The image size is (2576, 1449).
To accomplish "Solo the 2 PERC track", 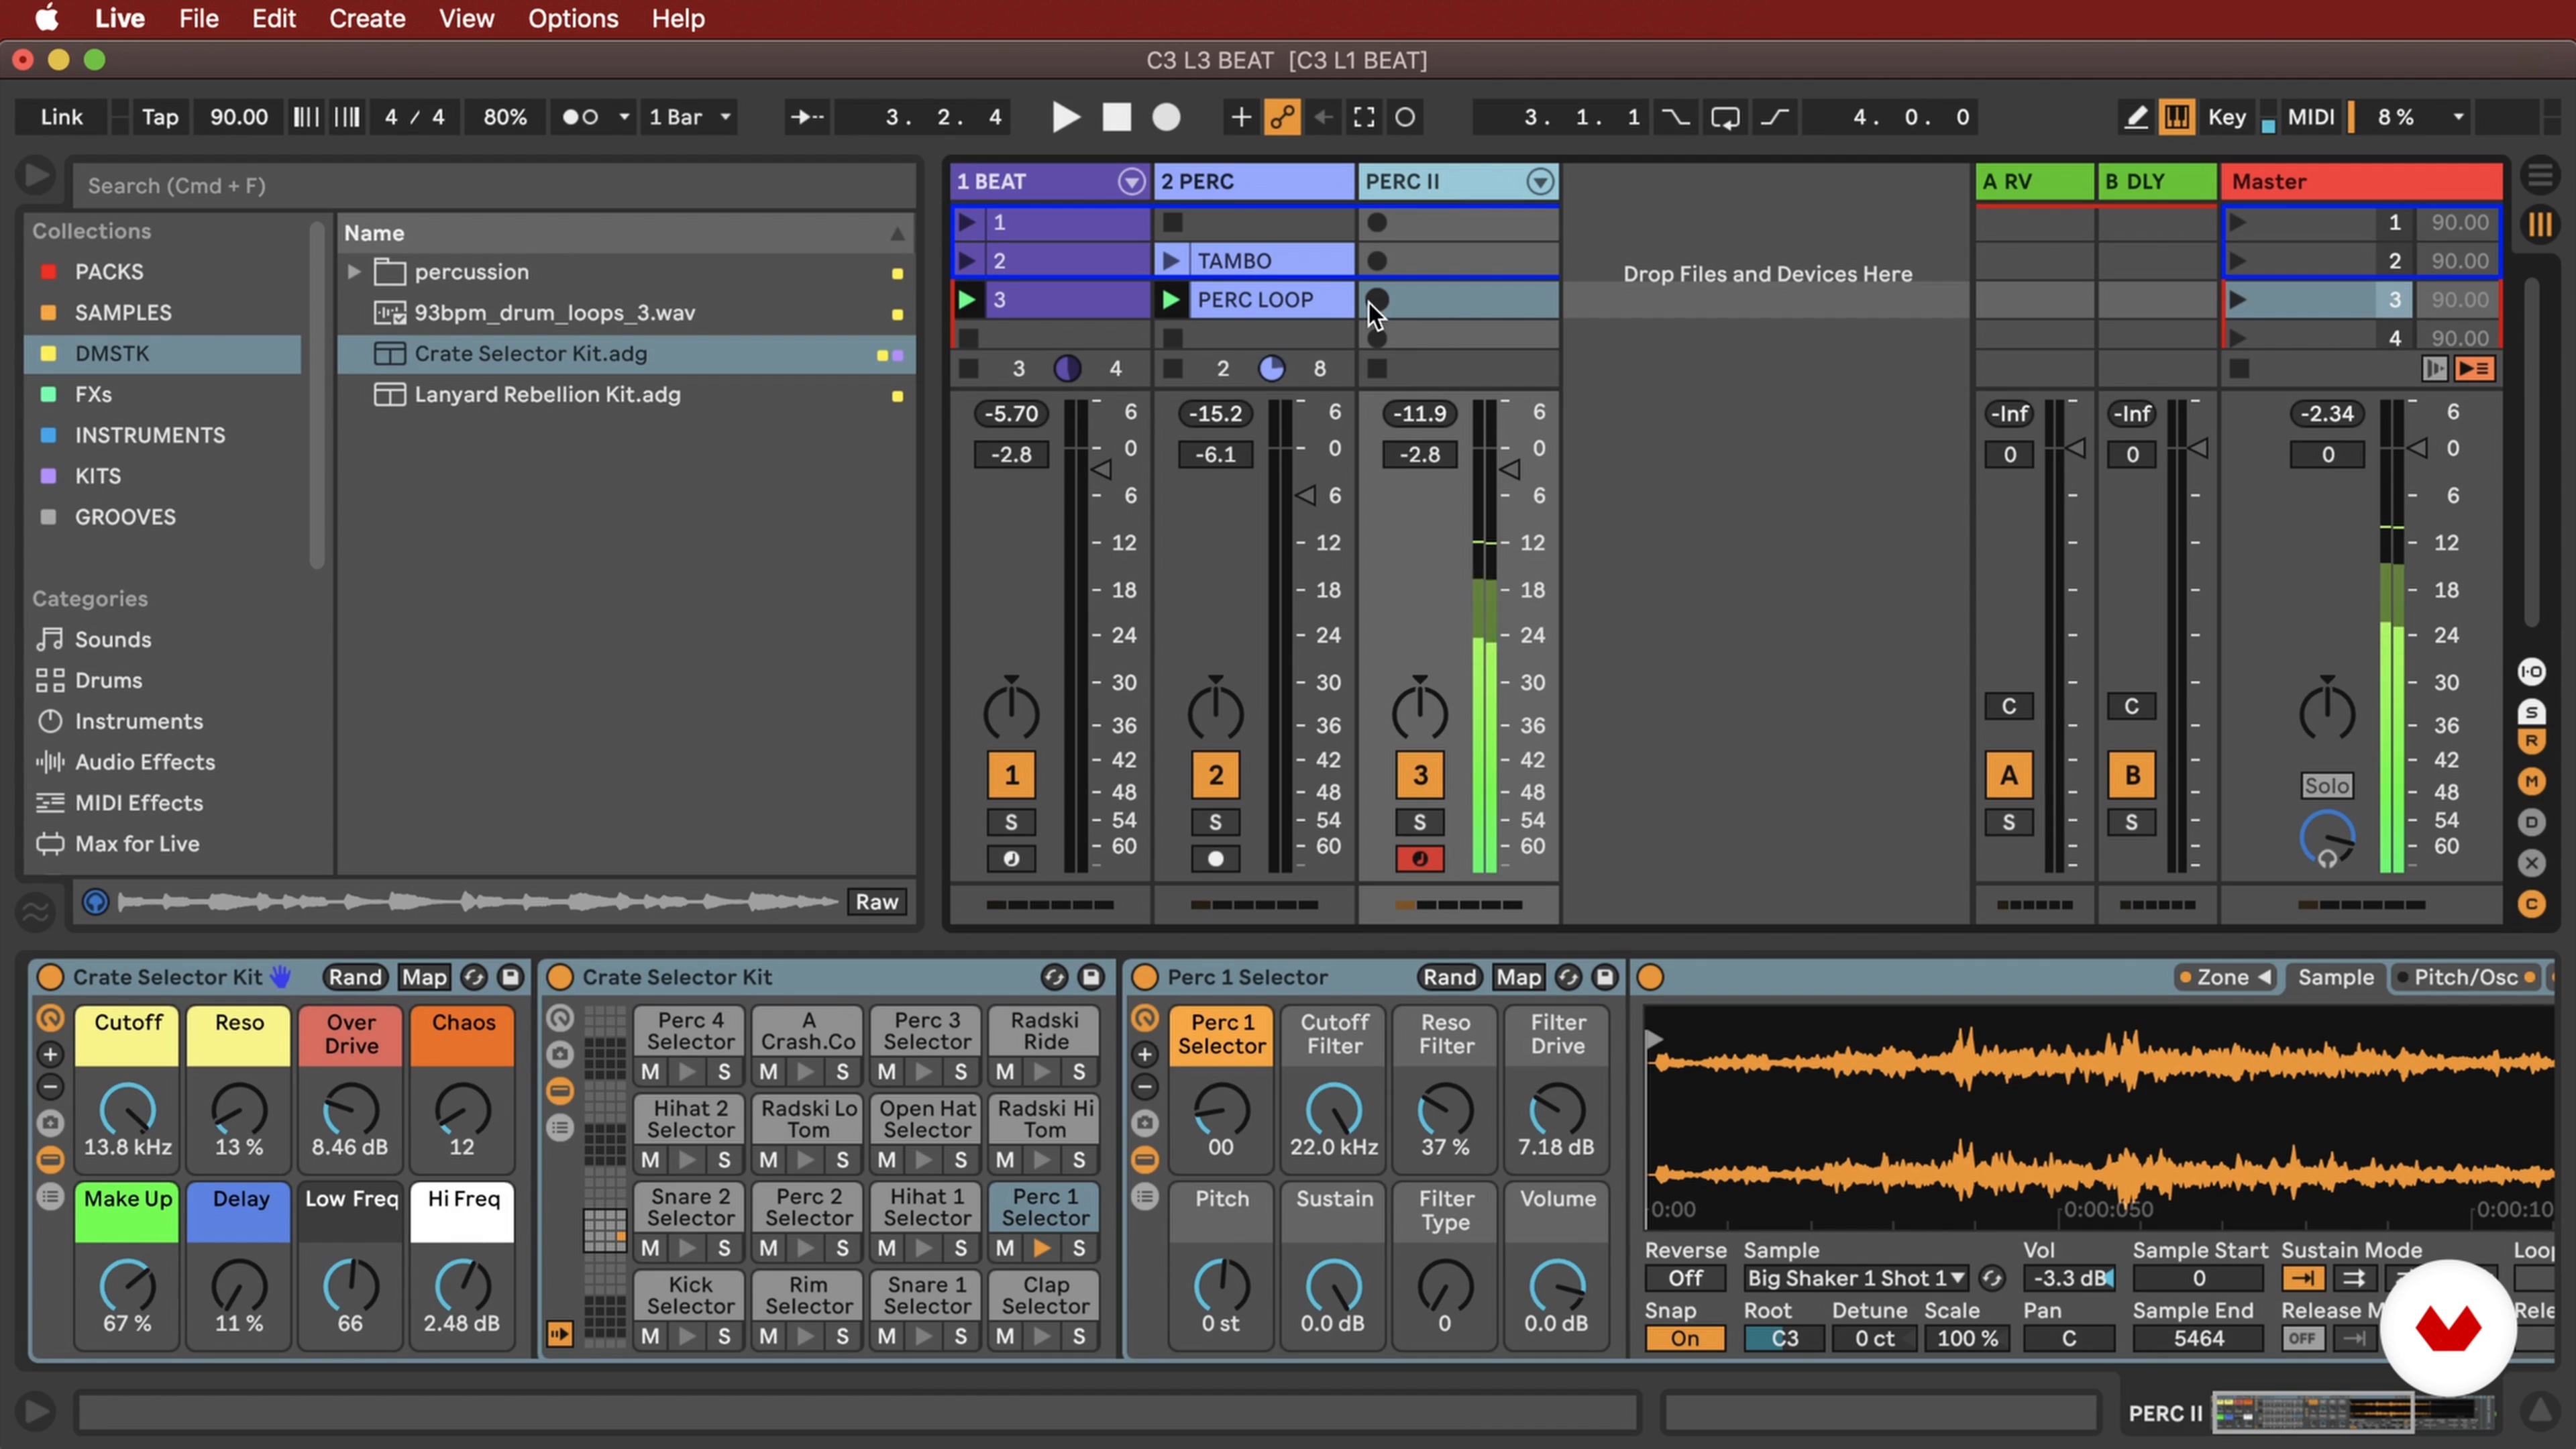I will 1215,822.
